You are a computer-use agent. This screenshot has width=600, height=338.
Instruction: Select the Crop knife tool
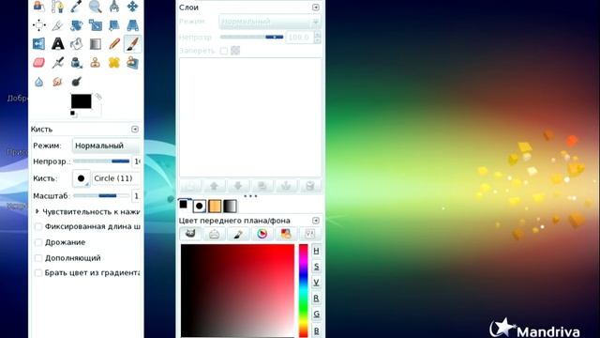pos(57,25)
